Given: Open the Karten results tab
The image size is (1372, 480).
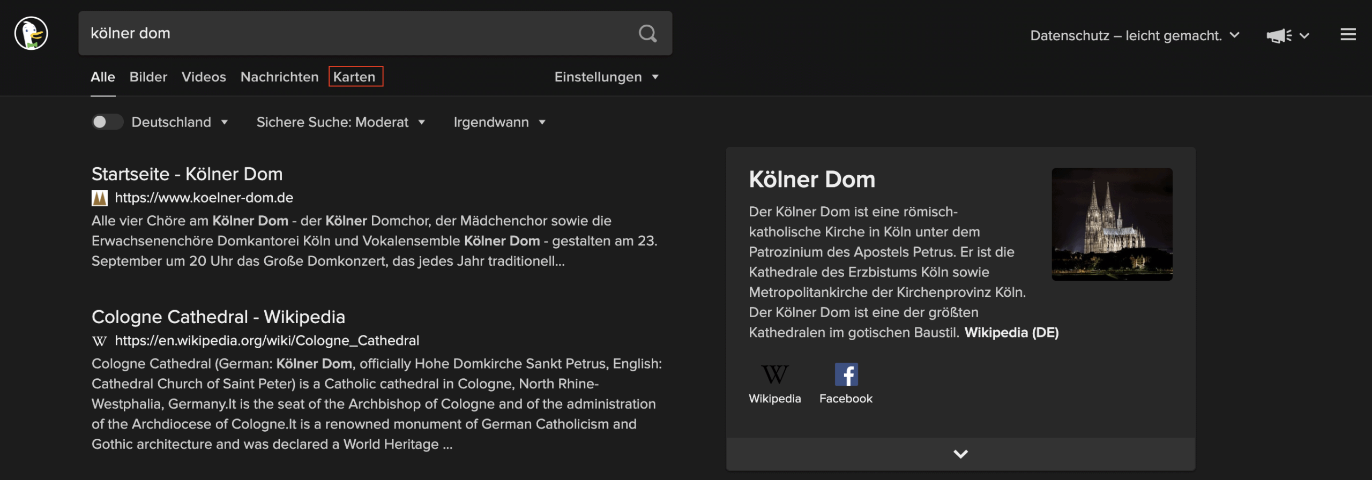Looking at the screenshot, I should click(355, 77).
